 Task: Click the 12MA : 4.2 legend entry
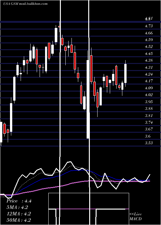19,214
